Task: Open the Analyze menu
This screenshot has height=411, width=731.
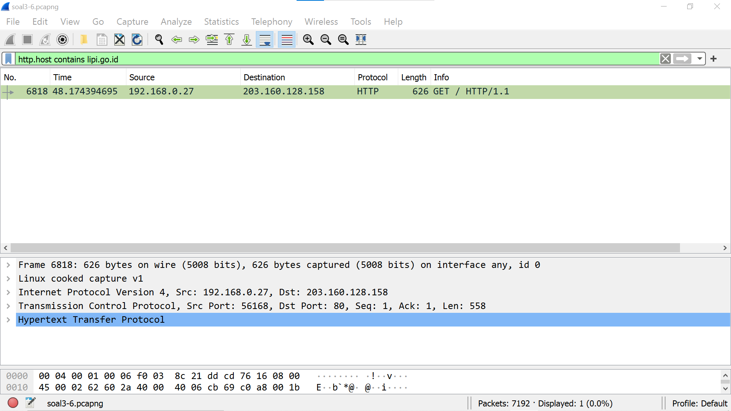Action: pyautogui.click(x=176, y=22)
